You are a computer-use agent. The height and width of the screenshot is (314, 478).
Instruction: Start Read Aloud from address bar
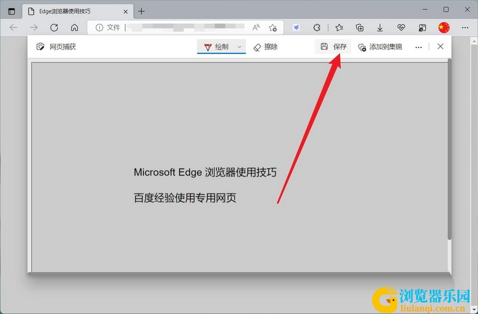click(256, 28)
